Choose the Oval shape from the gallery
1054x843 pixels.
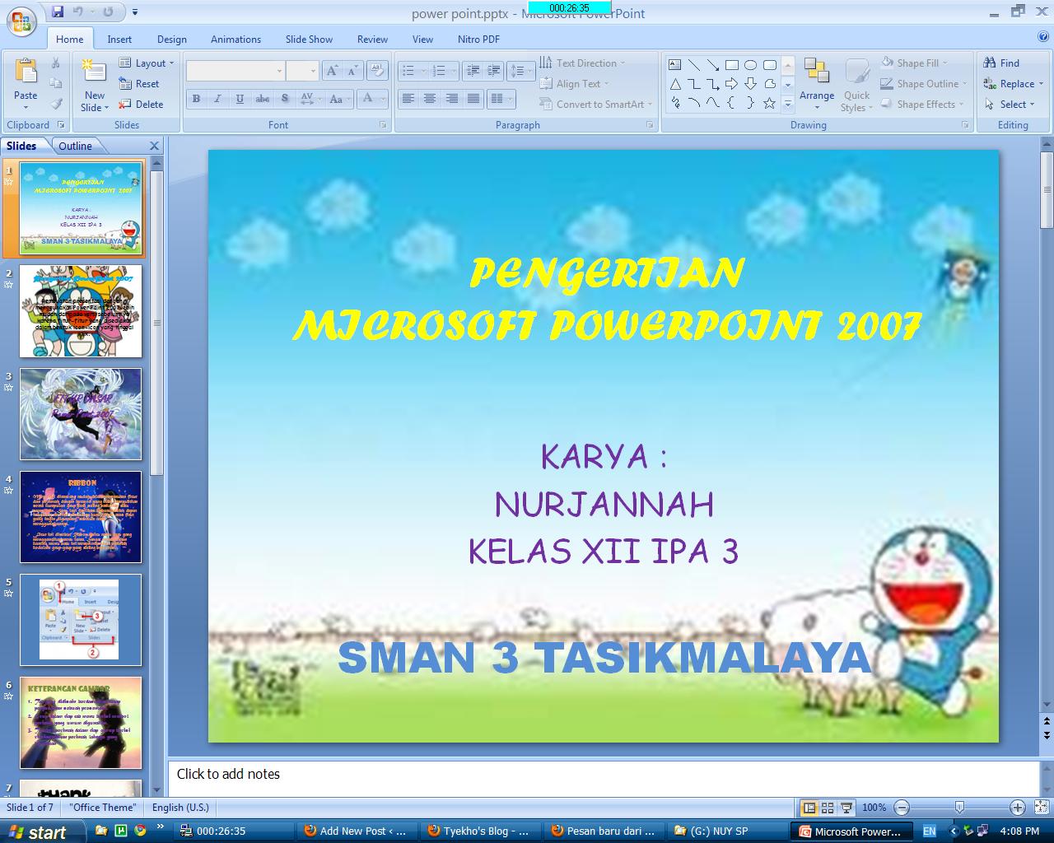(x=750, y=64)
